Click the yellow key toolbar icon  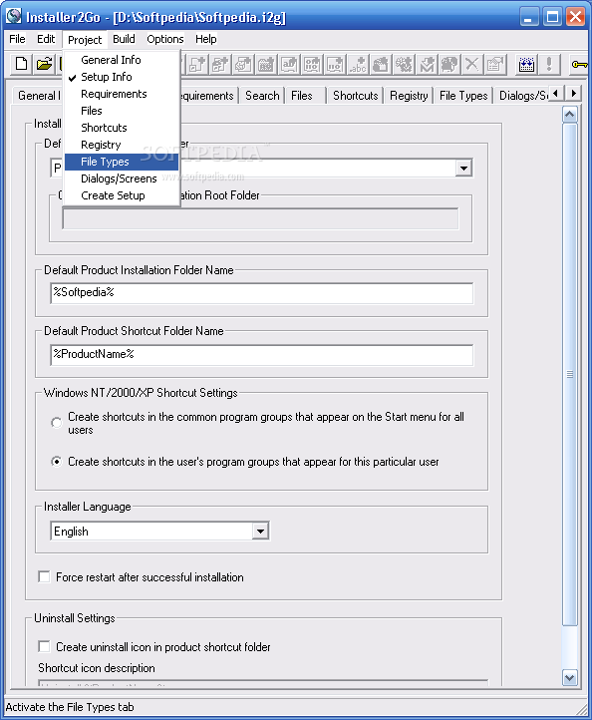(x=579, y=64)
